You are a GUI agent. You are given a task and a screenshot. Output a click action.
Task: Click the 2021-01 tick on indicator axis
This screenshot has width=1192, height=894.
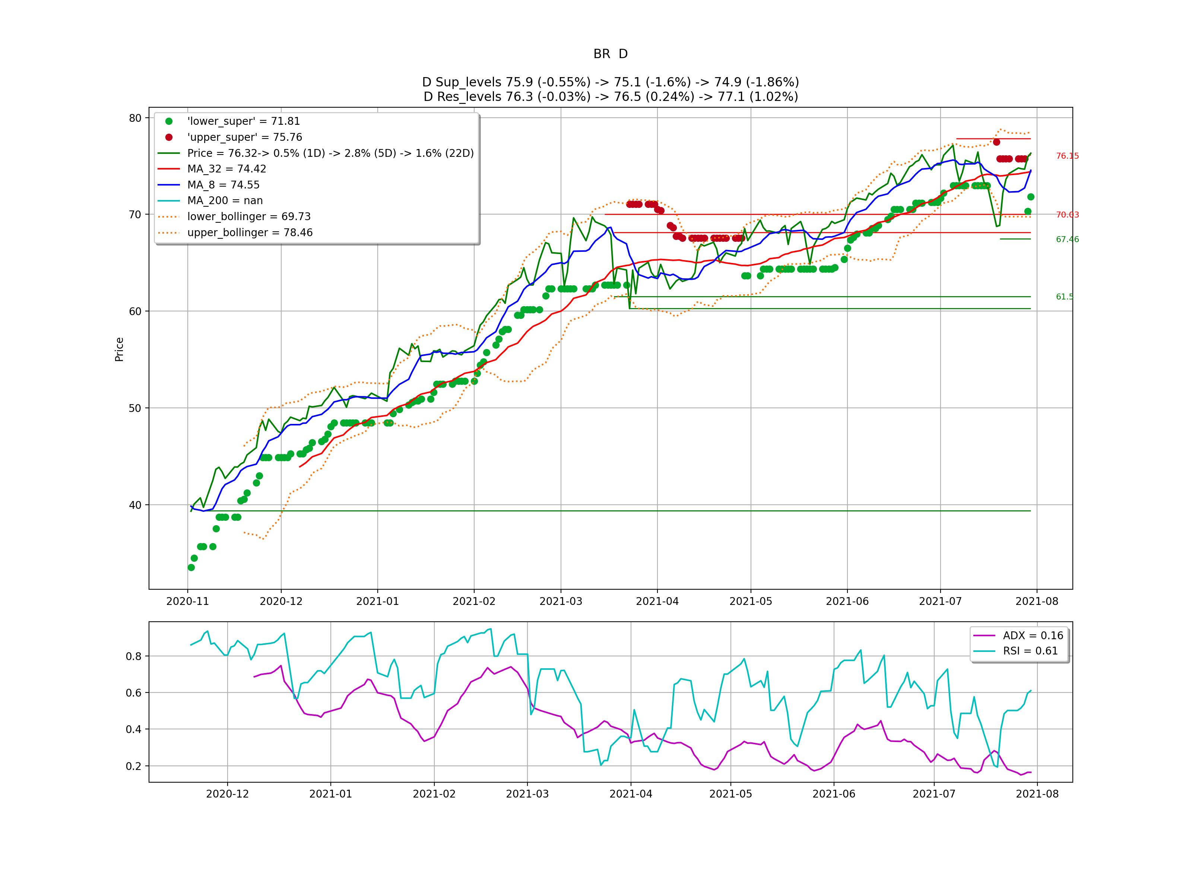(330, 794)
